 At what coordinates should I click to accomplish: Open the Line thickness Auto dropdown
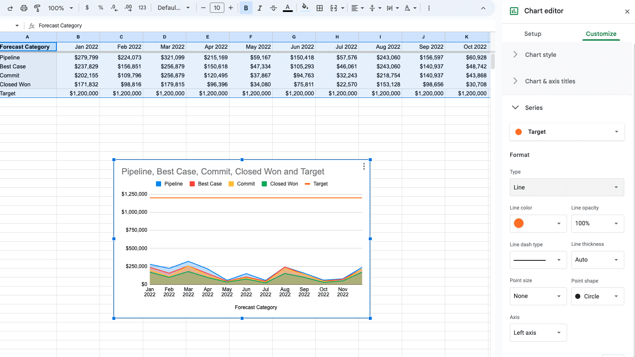coord(597,260)
